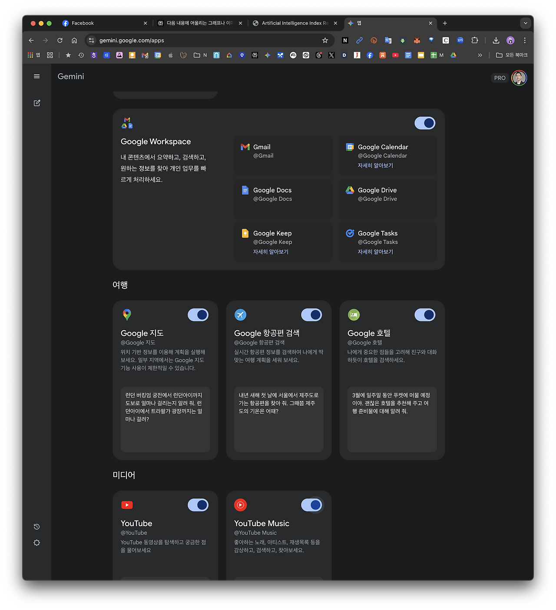
Task: Try the 서울에서 제주도 flight example prompt
Action: pos(278,419)
